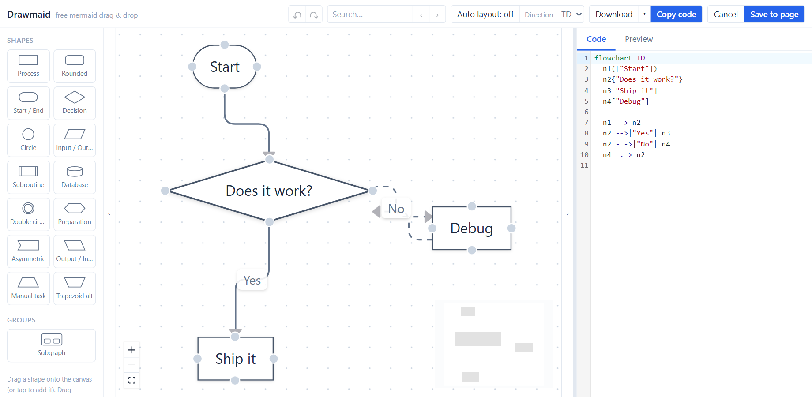
Task: Select the Debug node on canvas
Action: (472, 228)
